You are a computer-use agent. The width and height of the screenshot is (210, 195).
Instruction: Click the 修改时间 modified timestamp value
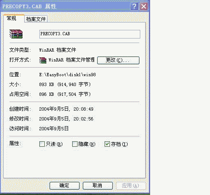point(66,119)
